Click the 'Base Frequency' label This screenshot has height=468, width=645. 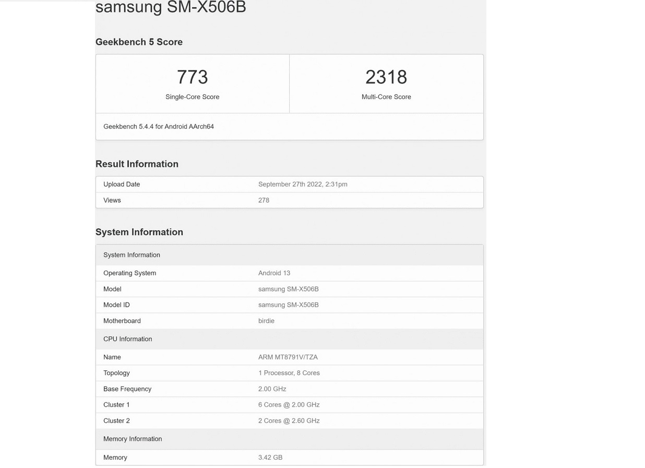point(127,389)
